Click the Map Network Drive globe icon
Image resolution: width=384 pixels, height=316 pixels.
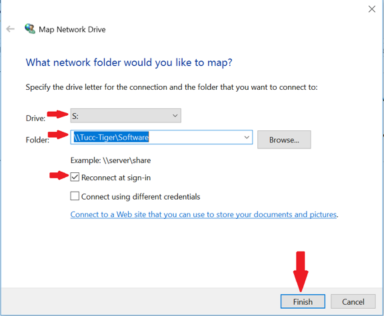(30, 29)
